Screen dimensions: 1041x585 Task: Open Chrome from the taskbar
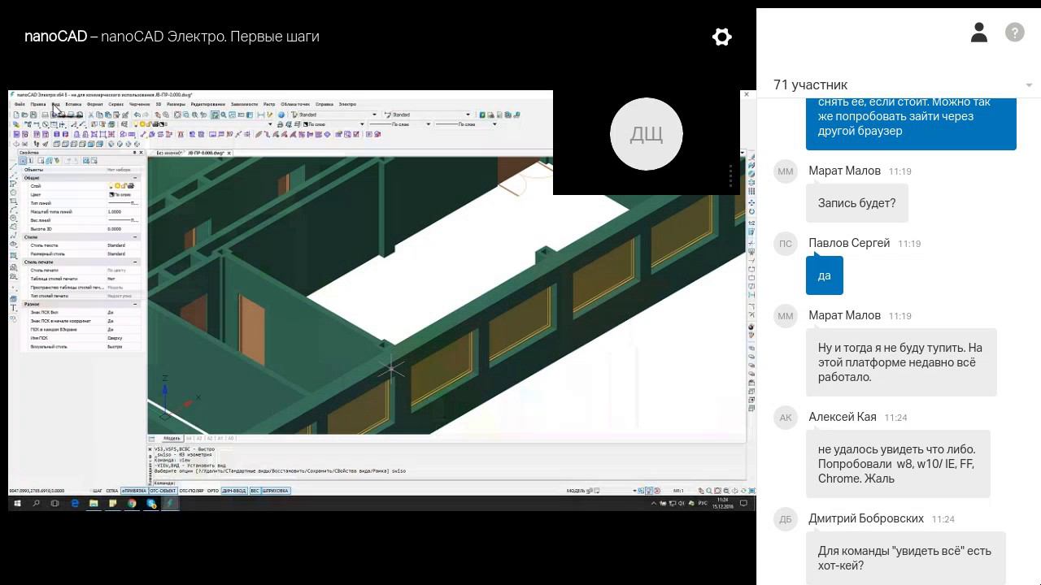132,504
